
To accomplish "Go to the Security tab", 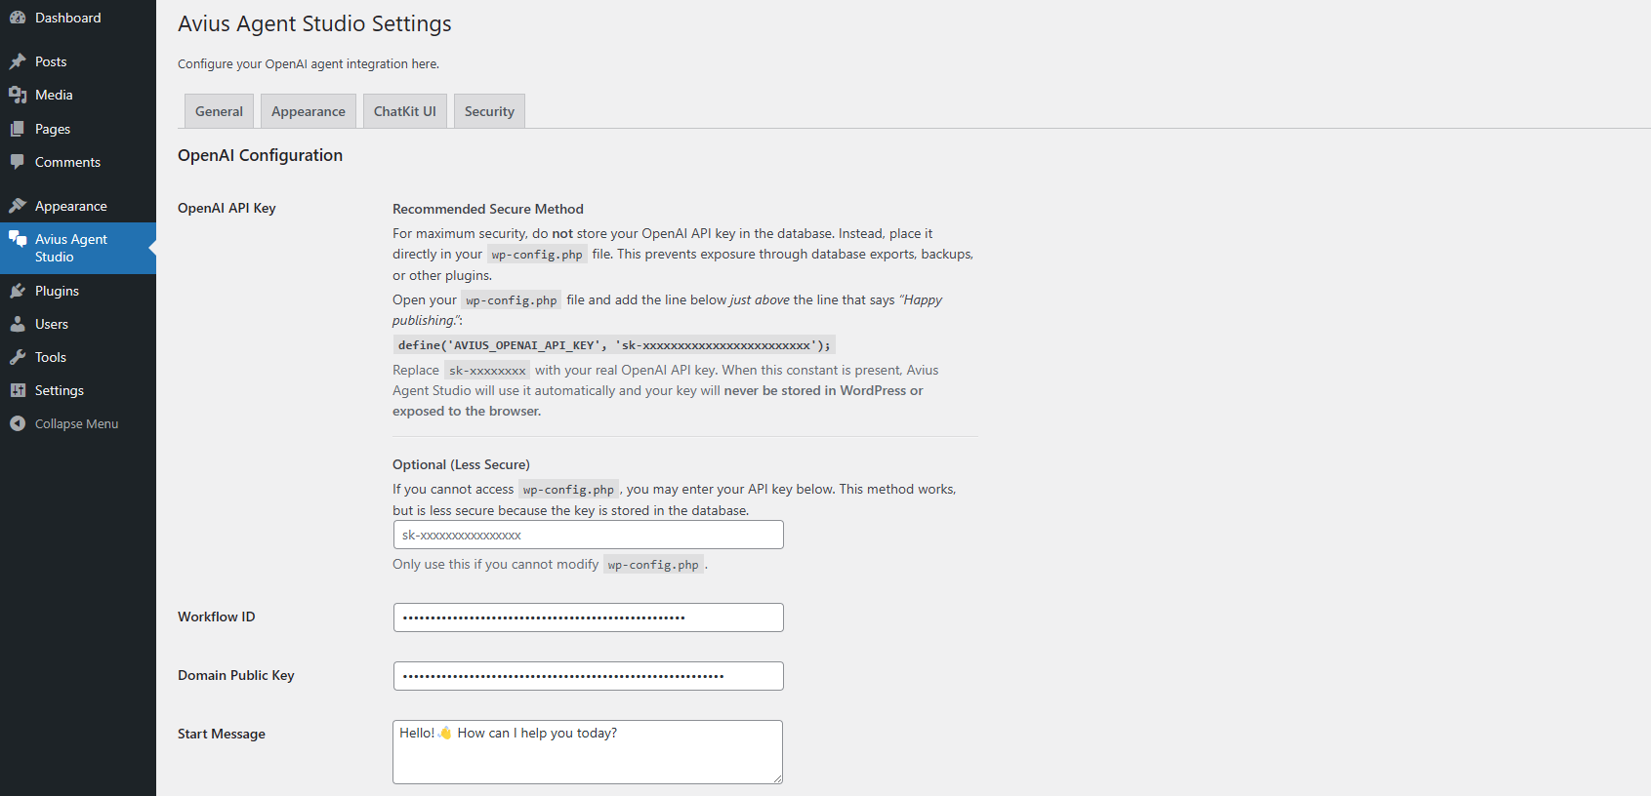I will point(489,111).
